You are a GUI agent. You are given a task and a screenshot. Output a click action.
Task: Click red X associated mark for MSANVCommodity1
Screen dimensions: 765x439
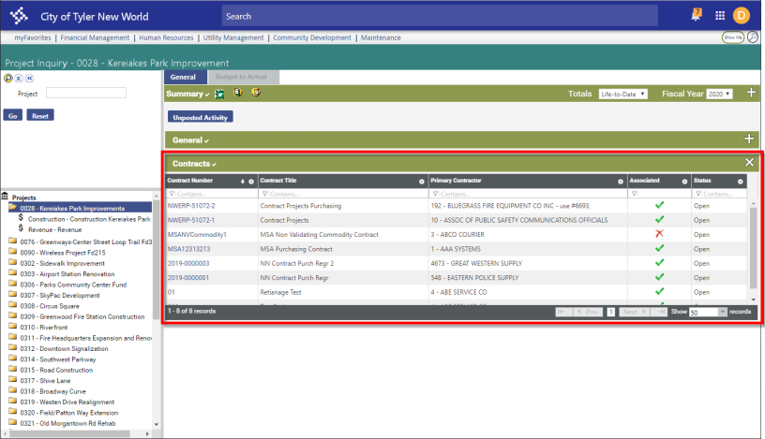coord(659,234)
